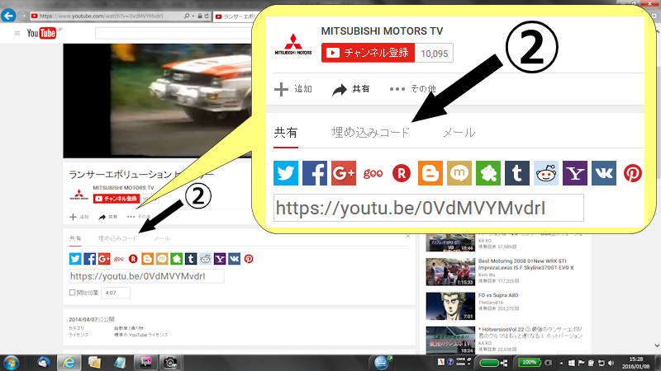Open the camera capture app on taskbar
The image size is (661, 371).
[171, 363]
